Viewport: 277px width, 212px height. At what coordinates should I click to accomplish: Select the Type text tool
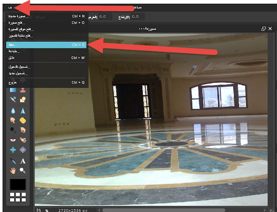click(x=23, y=161)
